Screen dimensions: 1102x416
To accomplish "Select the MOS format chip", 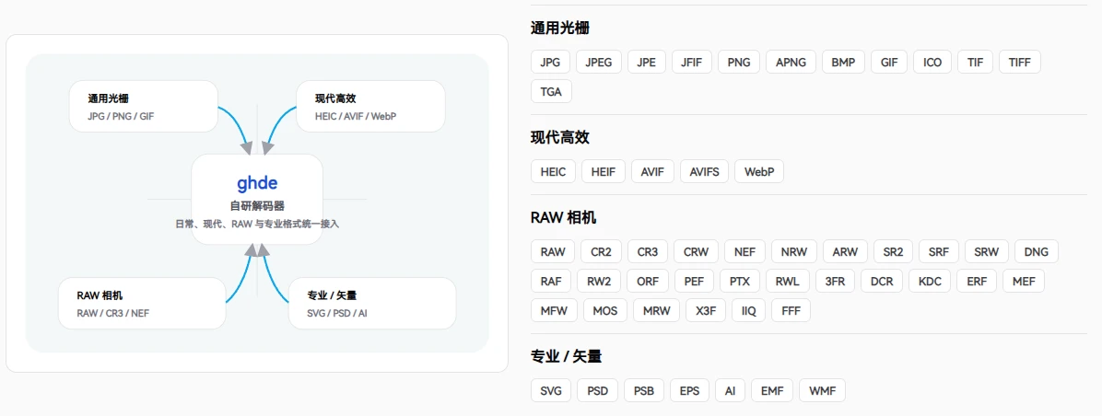I will (x=605, y=310).
